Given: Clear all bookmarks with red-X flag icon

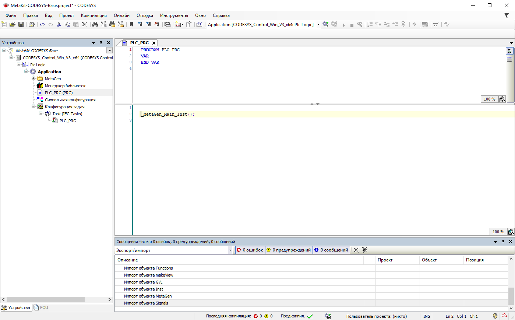Looking at the screenshot, I should pos(157,24).
